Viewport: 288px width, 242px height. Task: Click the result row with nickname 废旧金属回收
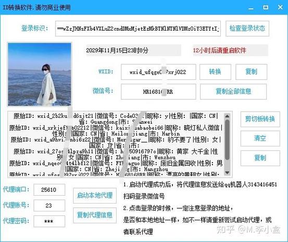116,163
